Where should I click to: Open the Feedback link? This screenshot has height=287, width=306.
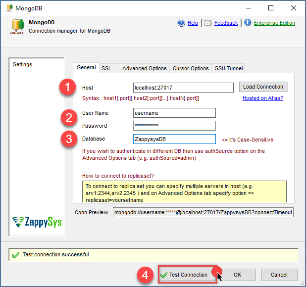pos(226,23)
